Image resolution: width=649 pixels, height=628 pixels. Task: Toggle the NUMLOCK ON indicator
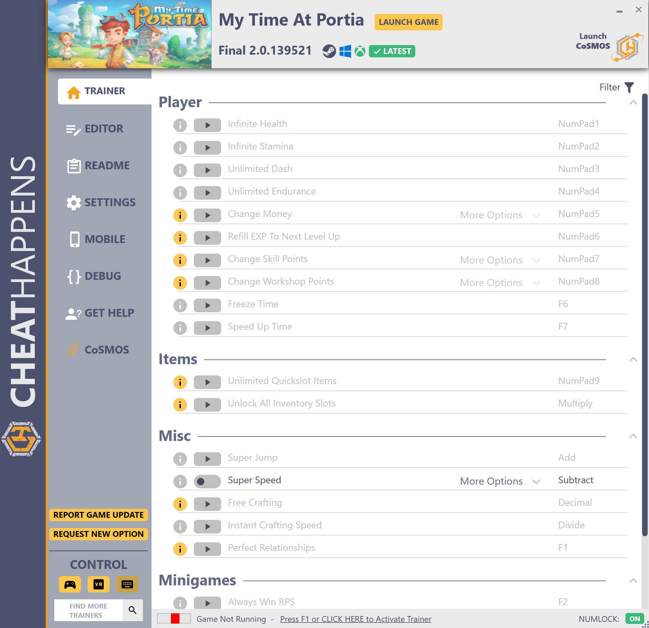pos(635,618)
